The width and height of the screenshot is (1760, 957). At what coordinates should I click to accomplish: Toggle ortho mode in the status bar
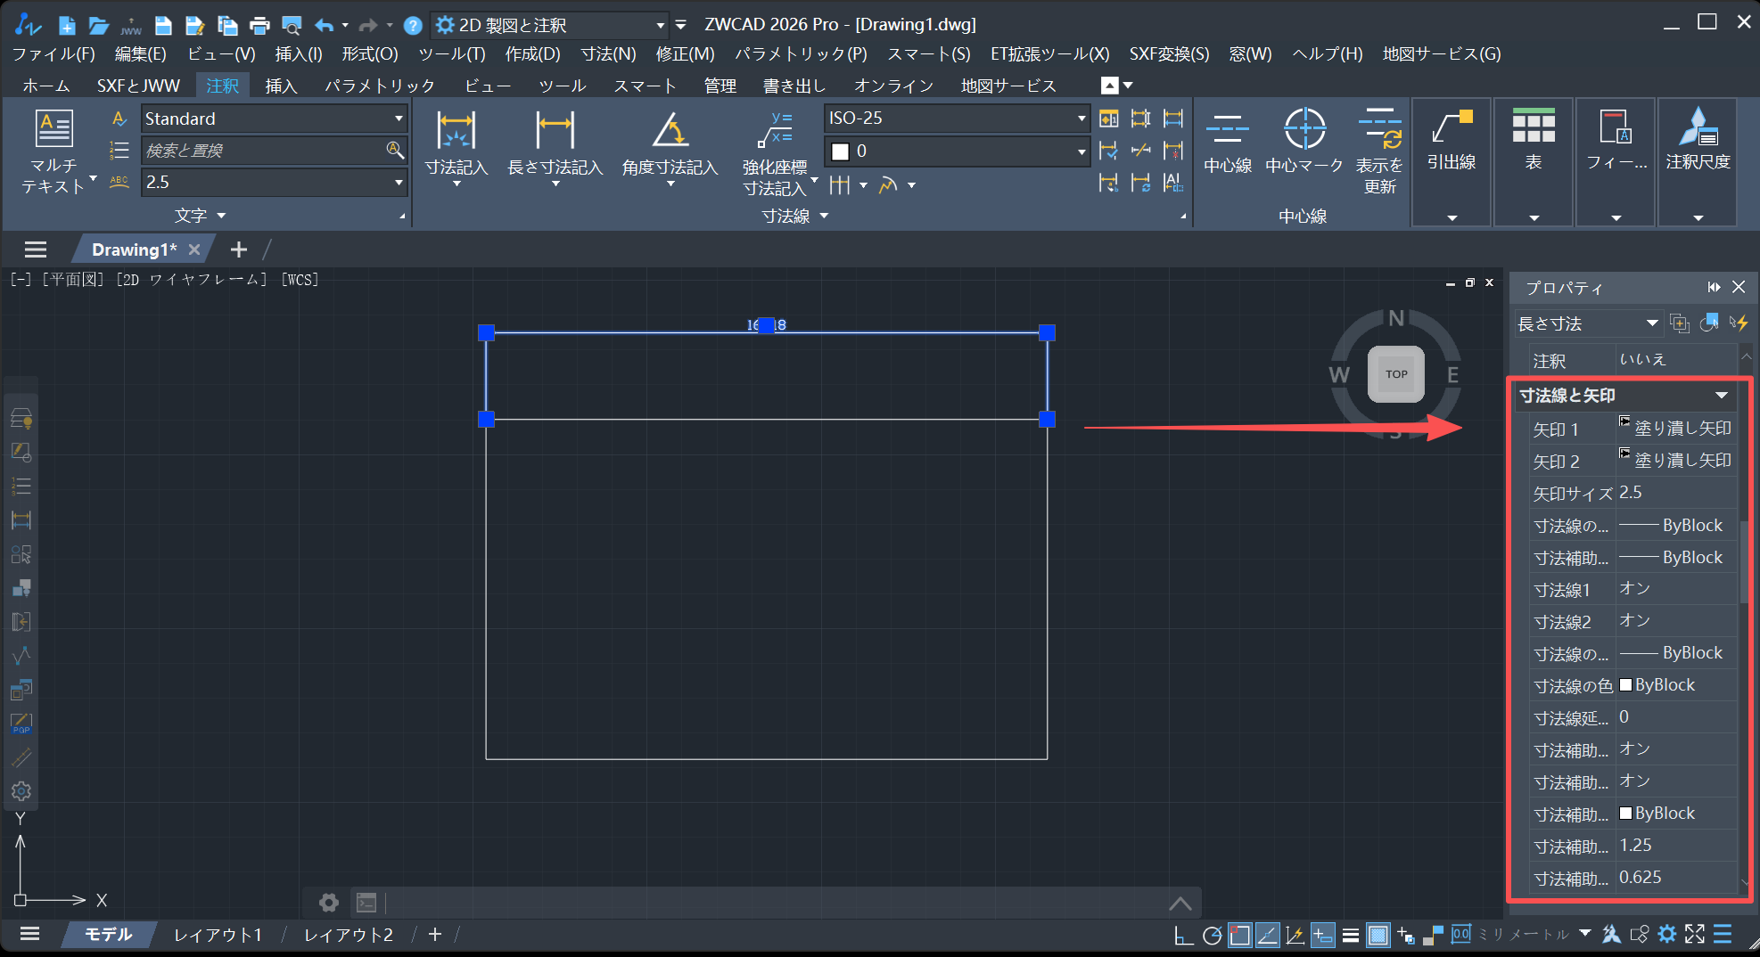pos(1183,935)
